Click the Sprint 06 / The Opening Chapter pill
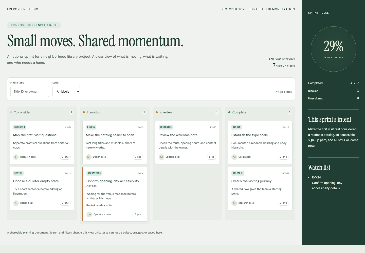Screen dimensions: 365x253 point(34,25)
